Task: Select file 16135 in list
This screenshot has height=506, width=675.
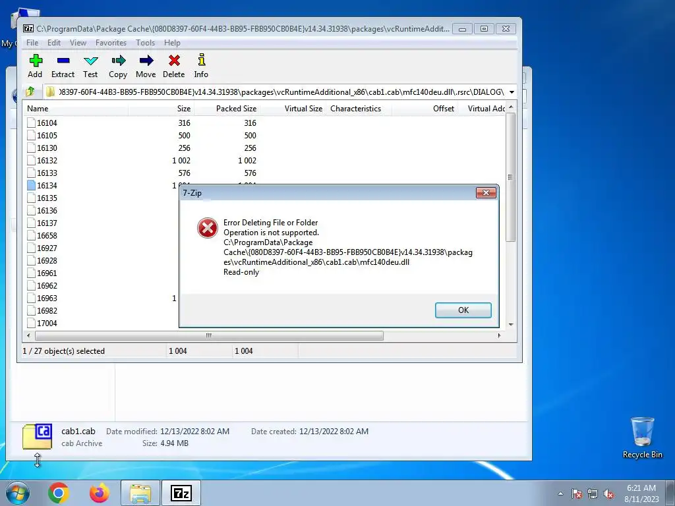Action: (x=47, y=198)
